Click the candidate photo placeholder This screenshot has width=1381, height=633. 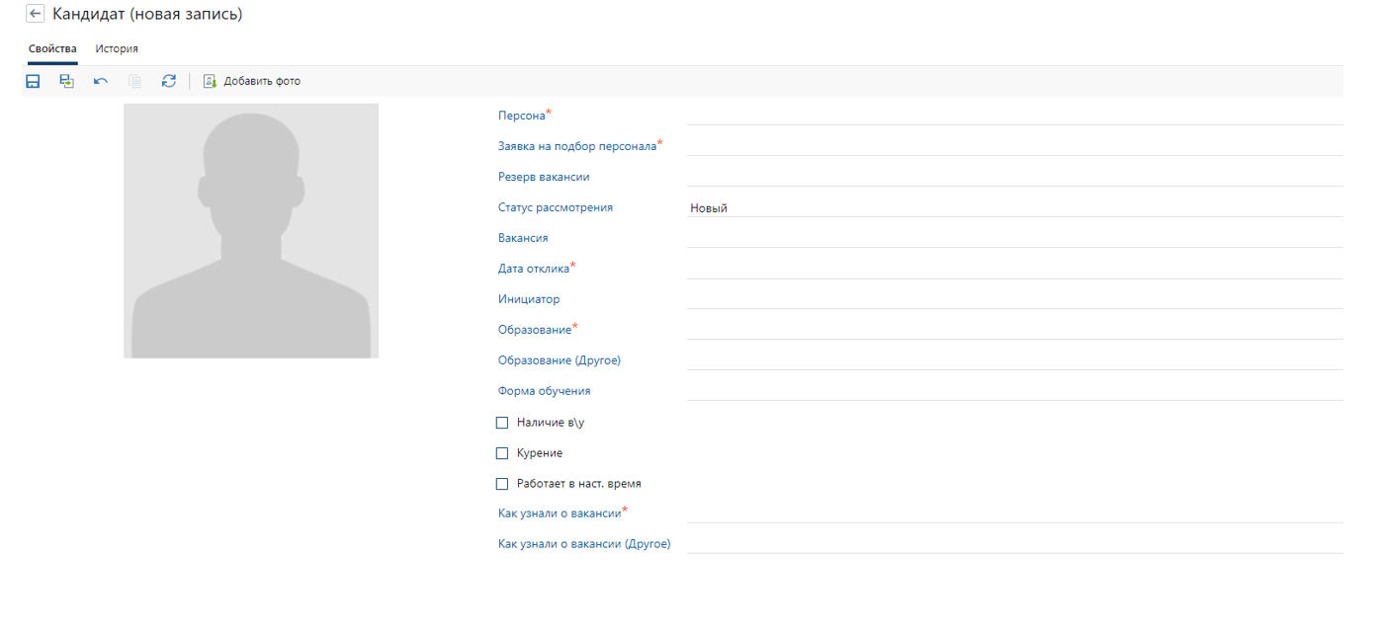251,230
